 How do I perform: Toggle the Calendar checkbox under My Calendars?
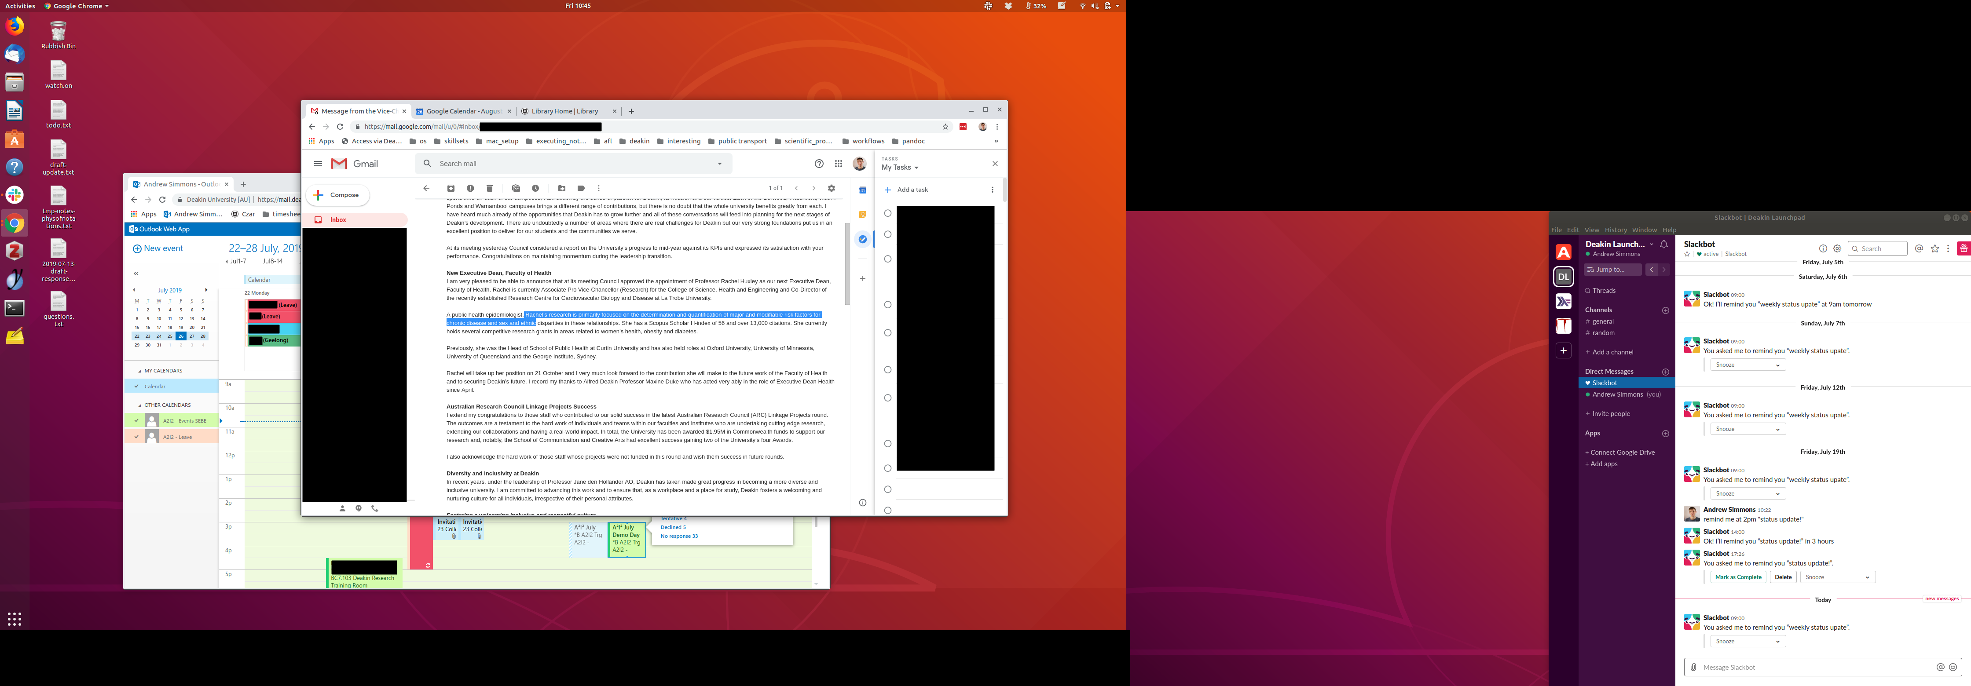137,386
